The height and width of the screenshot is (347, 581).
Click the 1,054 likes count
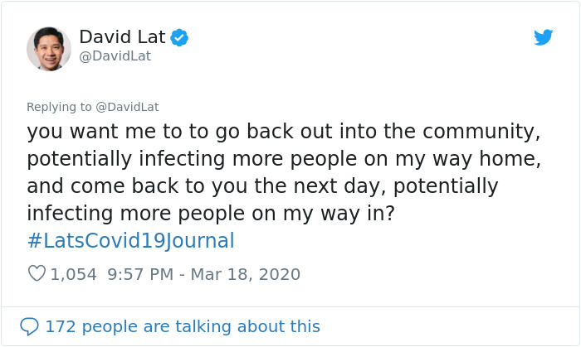point(74,274)
